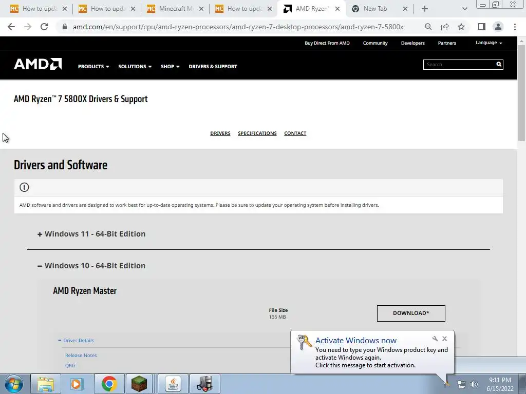Open the Developers link
Screen dimensions: 526x394
tap(412, 43)
